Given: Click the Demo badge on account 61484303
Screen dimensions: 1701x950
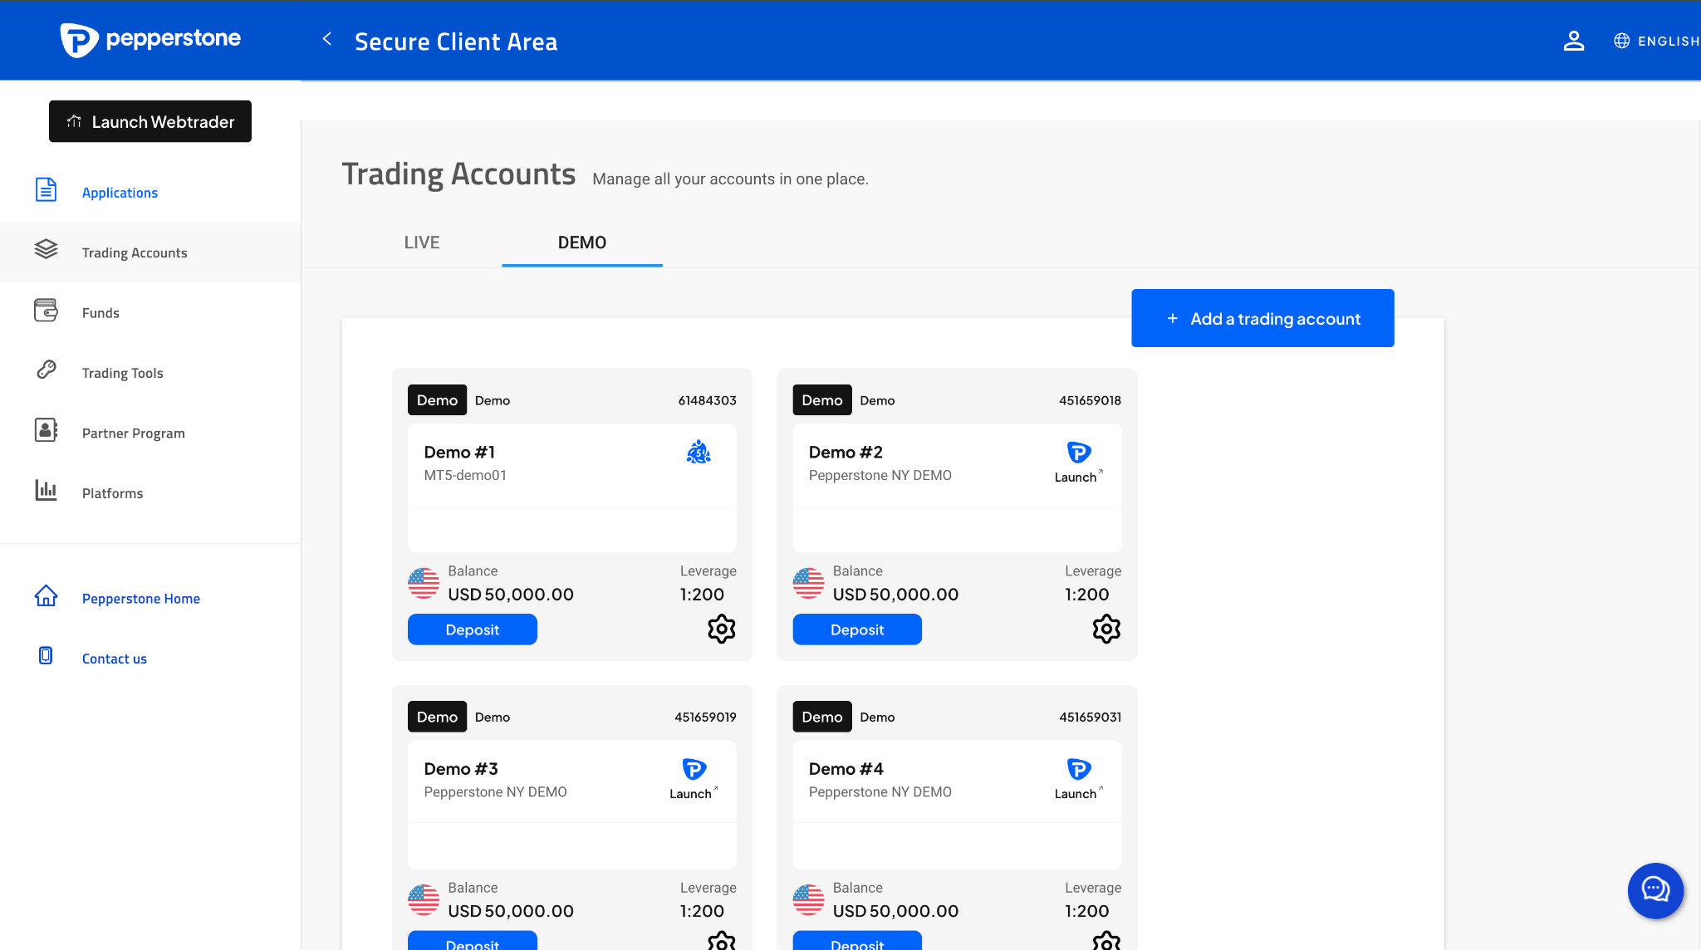Looking at the screenshot, I should click(x=437, y=399).
